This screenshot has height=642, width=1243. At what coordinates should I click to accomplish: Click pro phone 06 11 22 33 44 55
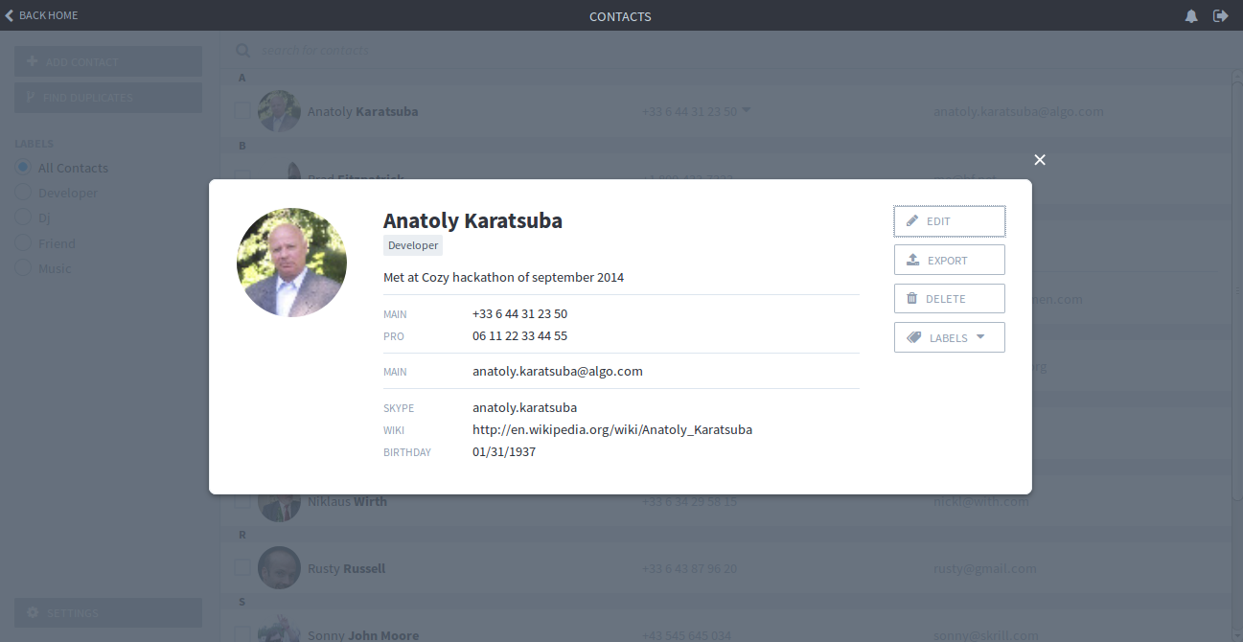pos(519,336)
